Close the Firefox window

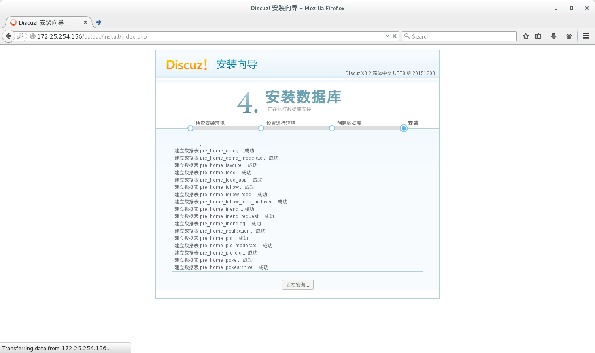tap(587, 8)
